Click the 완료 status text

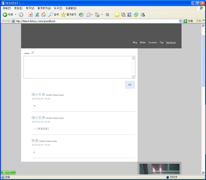[7, 177]
